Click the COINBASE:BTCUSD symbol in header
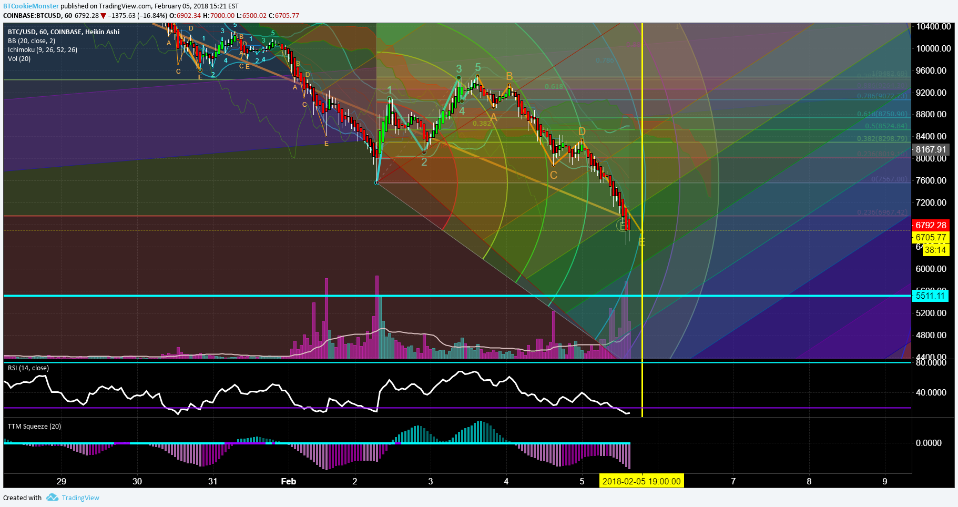The width and height of the screenshot is (958, 507). [32, 15]
